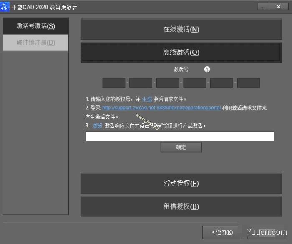This screenshot has width=292, height=244.
Task: Click the 激活号 label text
Action: coord(181,69)
